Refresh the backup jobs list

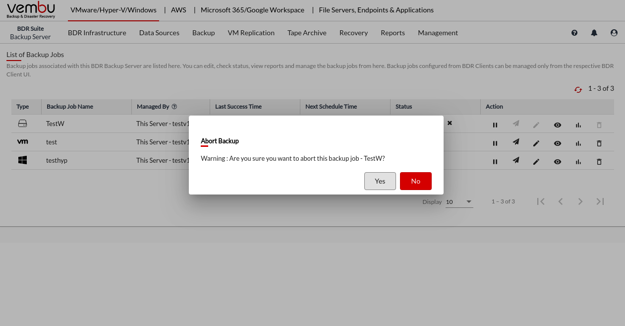click(578, 89)
